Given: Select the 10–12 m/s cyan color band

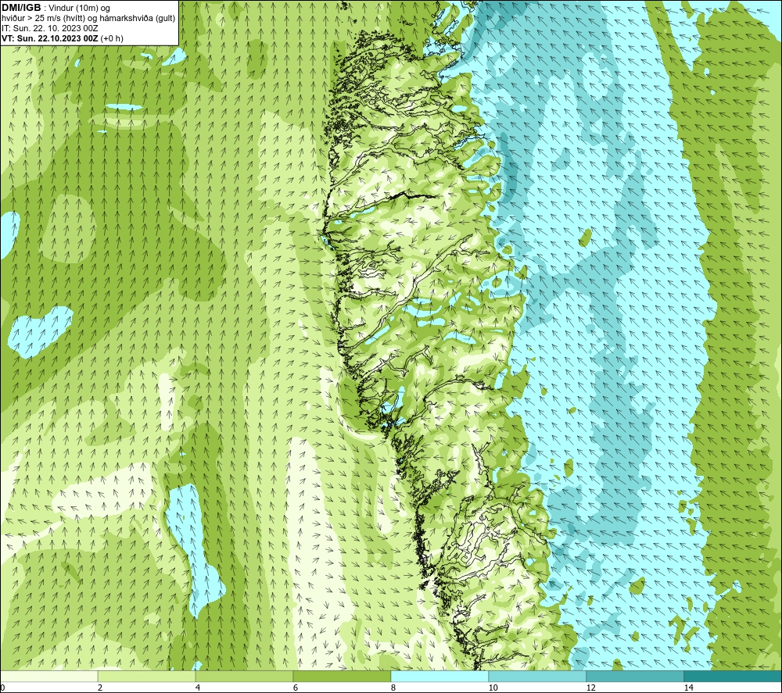Looking at the screenshot, I should pos(538,676).
